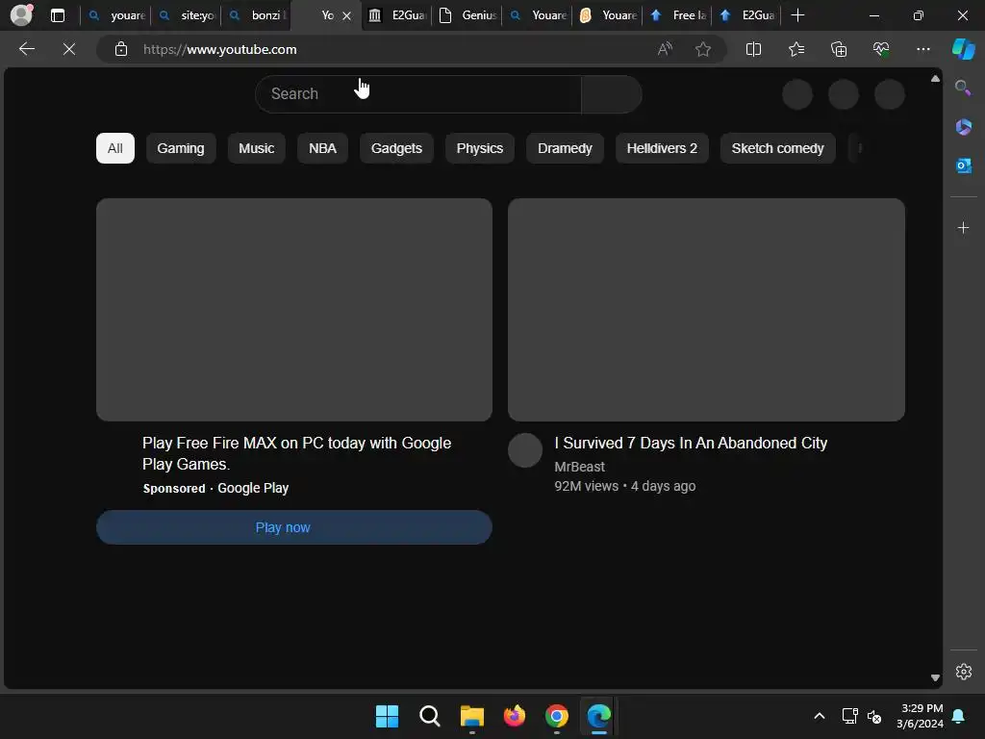
Task: Open the MrBeast channel name
Action: tap(579, 467)
